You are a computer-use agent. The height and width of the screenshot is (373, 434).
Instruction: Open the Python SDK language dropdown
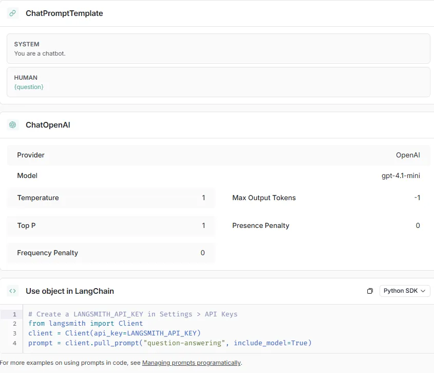tap(405, 291)
